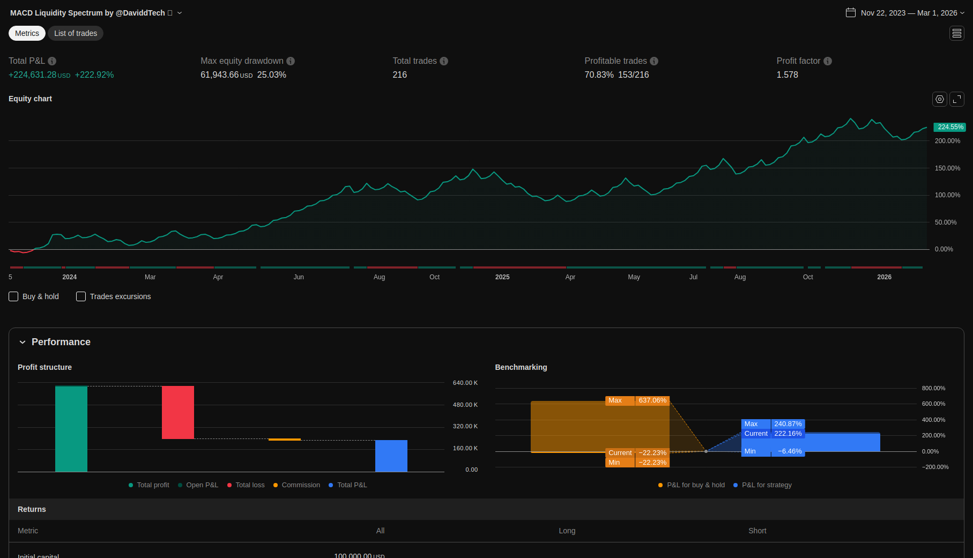973x558 pixels.
Task: Select the Metrics tab
Action: 27,33
